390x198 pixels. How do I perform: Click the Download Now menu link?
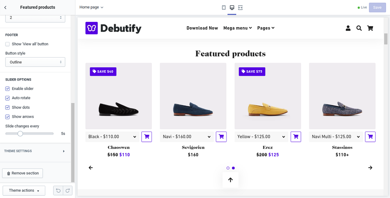coord(202,28)
